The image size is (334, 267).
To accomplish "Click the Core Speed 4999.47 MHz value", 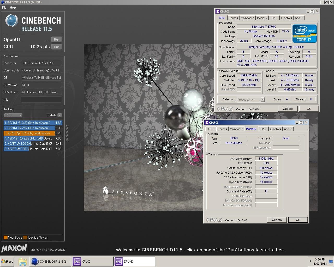I will (x=249, y=76).
